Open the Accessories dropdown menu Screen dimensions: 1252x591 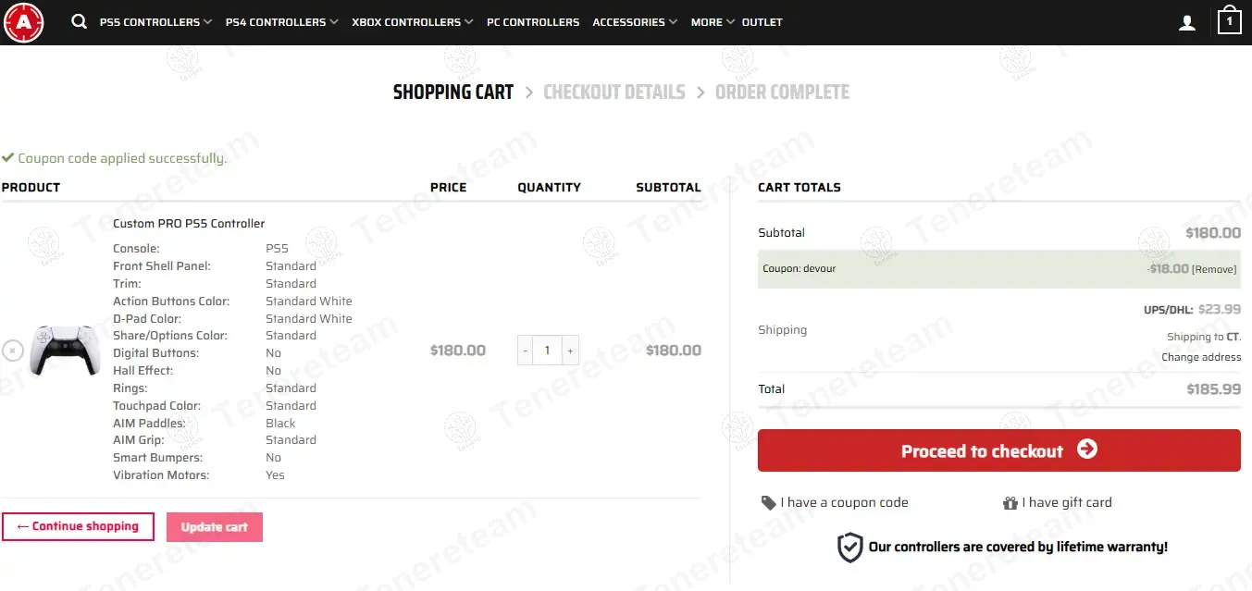[635, 22]
